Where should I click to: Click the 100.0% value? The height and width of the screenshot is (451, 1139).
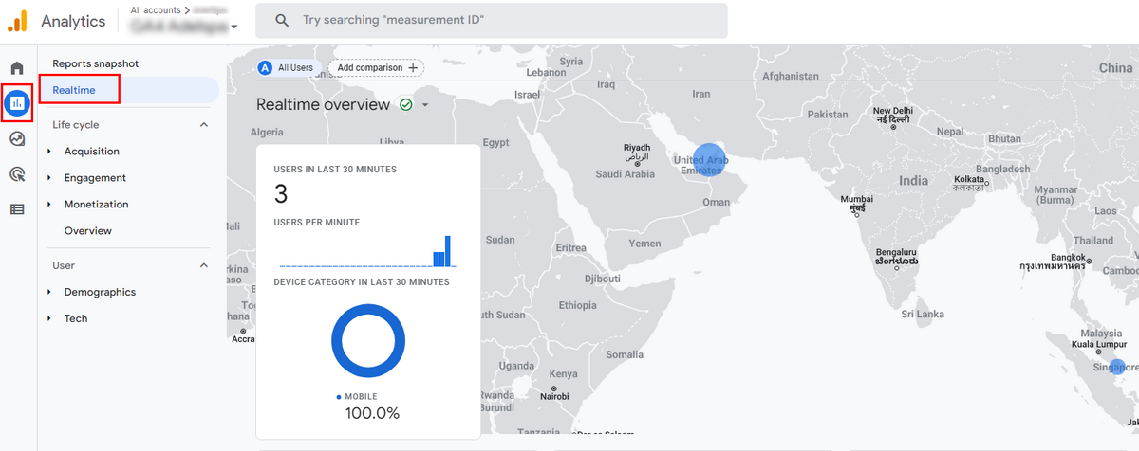tap(372, 414)
